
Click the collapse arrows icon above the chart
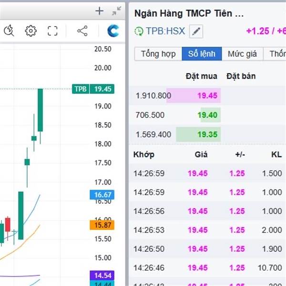[117, 11]
